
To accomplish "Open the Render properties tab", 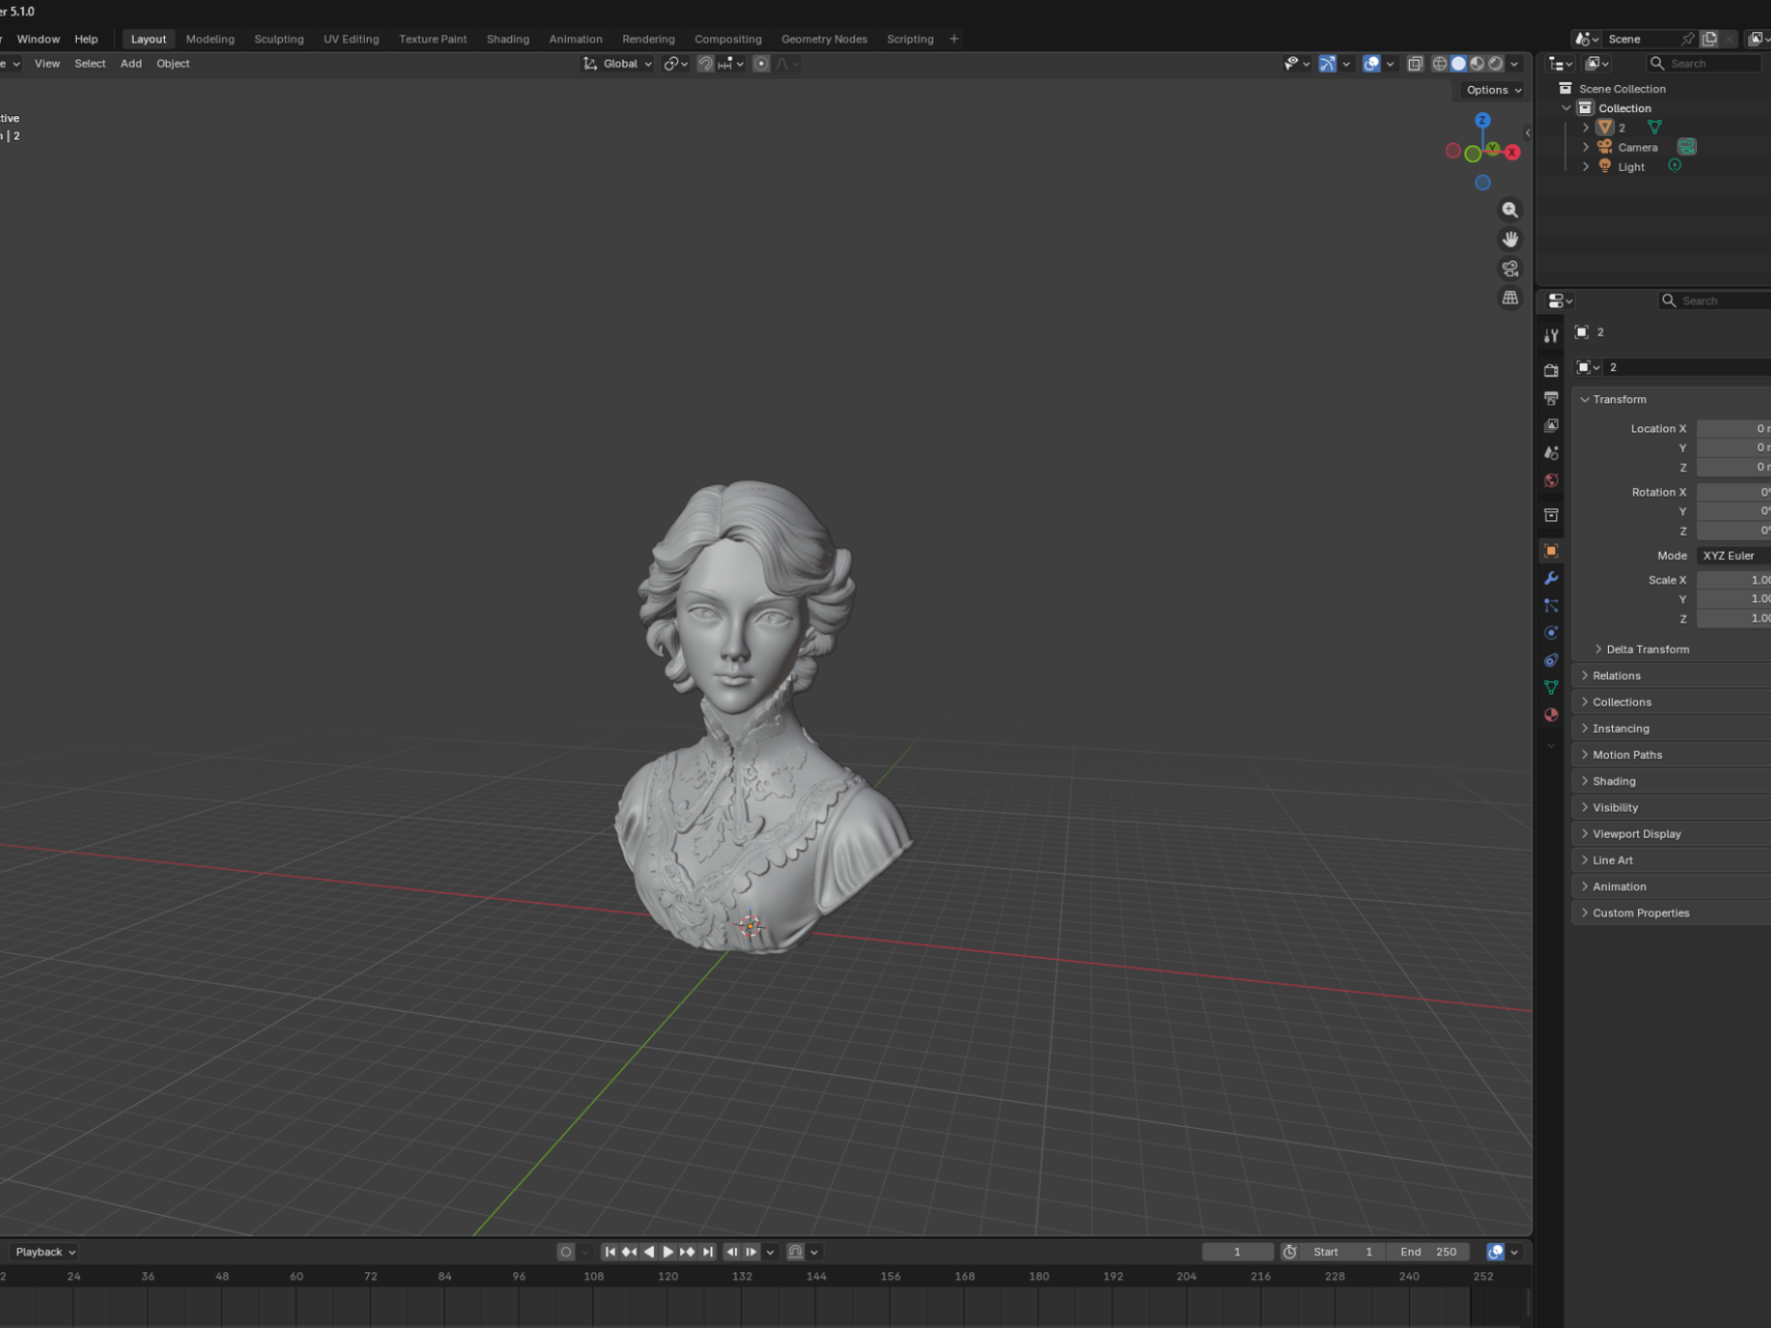I will [1550, 371].
